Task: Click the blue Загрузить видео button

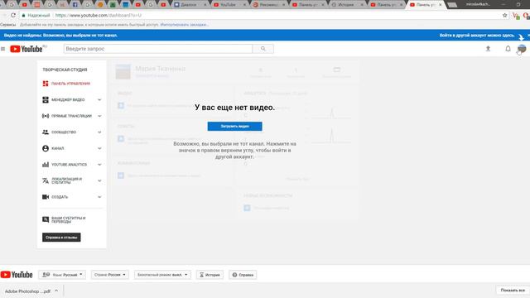Action: pyautogui.click(x=234, y=126)
